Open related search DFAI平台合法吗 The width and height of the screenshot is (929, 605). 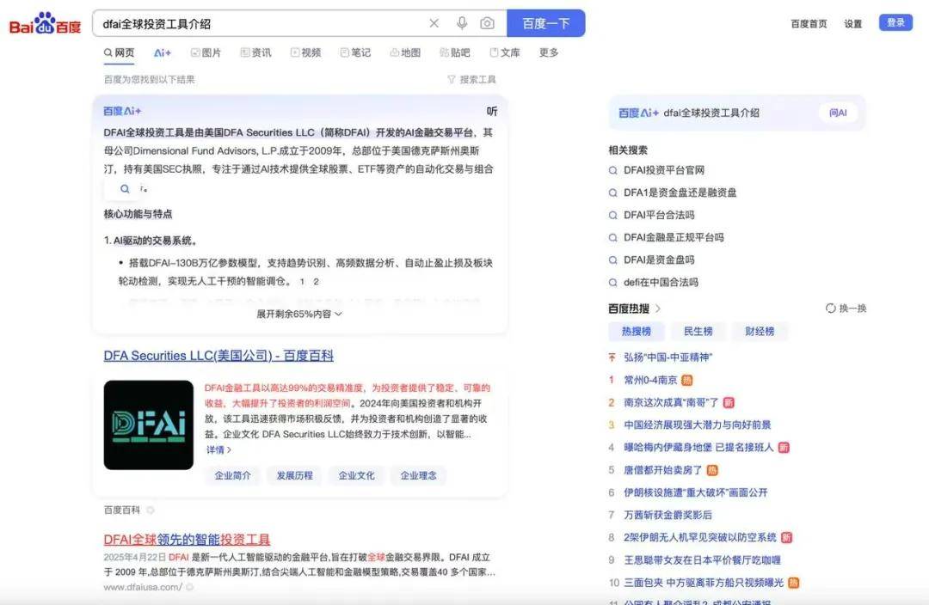coord(659,215)
